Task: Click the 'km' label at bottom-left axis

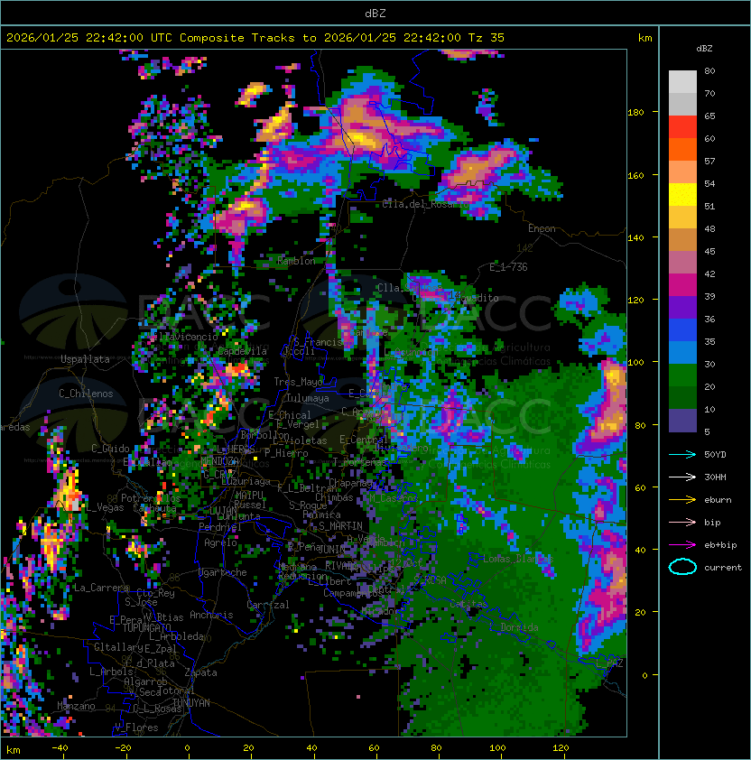Action: click(x=14, y=750)
